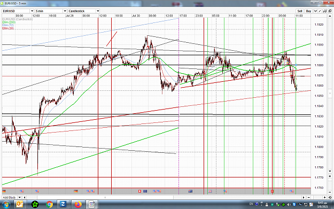Click the detach chart window icon

tap(330, 11)
